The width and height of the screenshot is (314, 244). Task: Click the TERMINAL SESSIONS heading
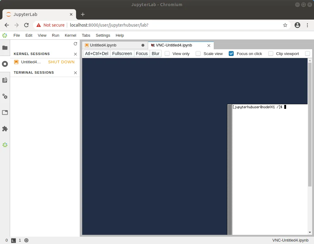(34, 72)
